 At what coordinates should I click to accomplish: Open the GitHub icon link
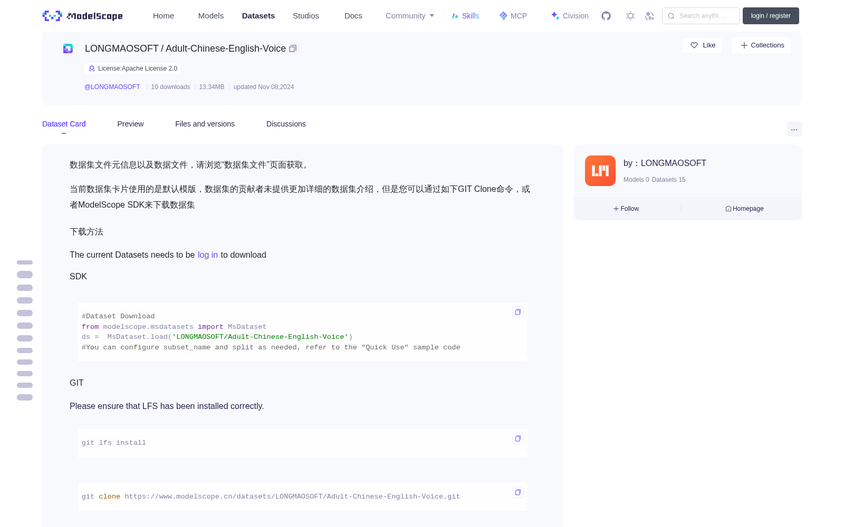click(x=606, y=16)
